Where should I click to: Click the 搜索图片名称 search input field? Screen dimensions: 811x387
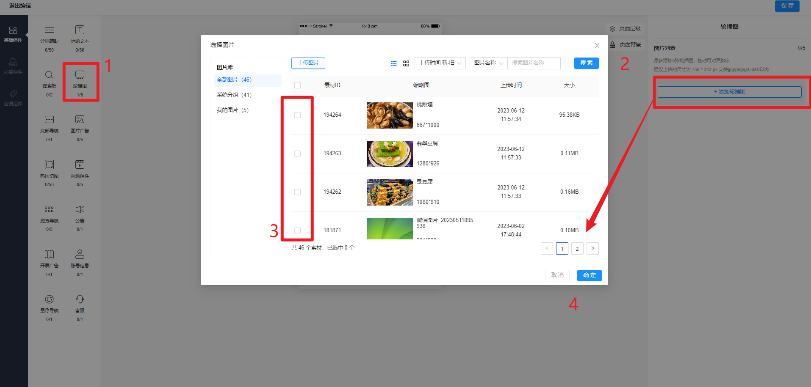pyautogui.click(x=534, y=63)
